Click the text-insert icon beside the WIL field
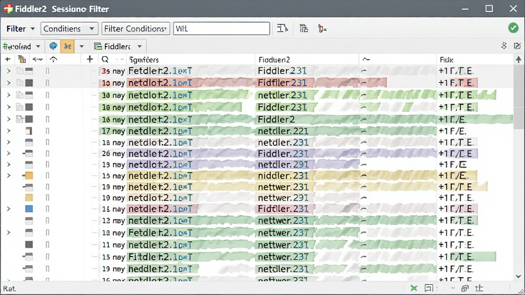This screenshot has height=295, width=525. [x=282, y=29]
